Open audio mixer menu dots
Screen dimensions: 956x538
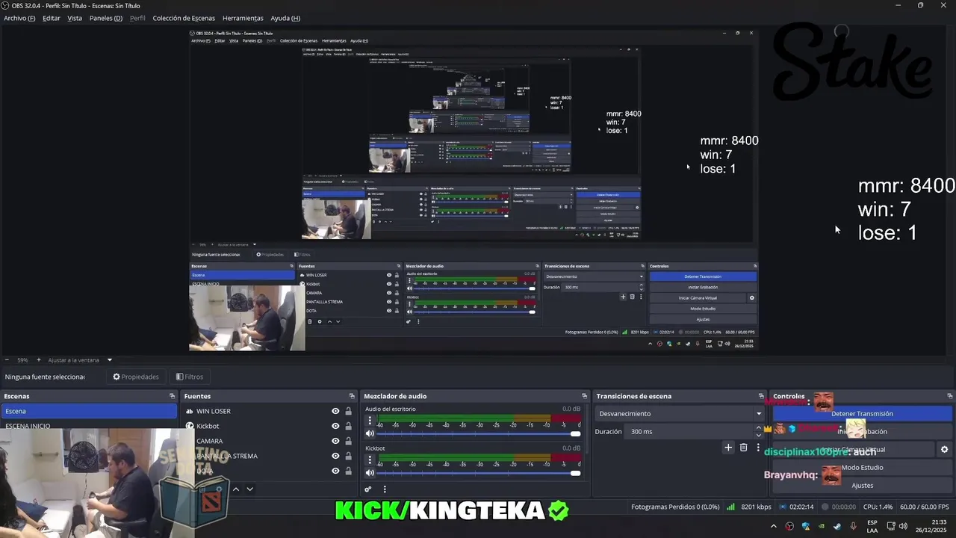click(385, 489)
